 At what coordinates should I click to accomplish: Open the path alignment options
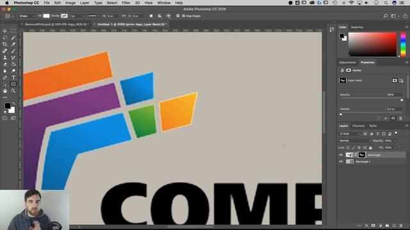coord(160,16)
